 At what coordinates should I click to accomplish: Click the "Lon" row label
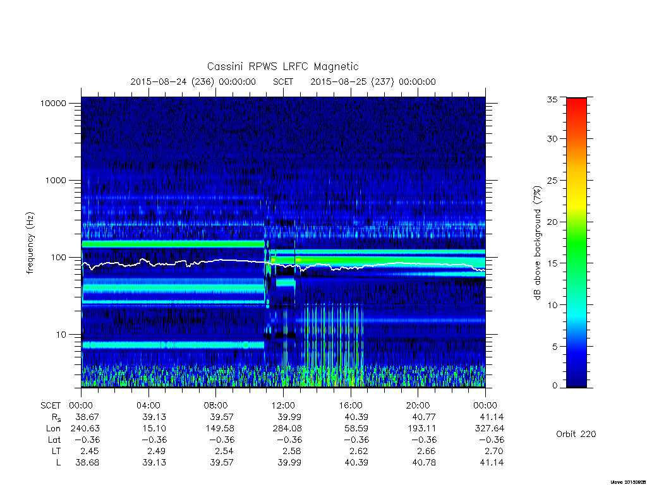click(x=53, y=429)
